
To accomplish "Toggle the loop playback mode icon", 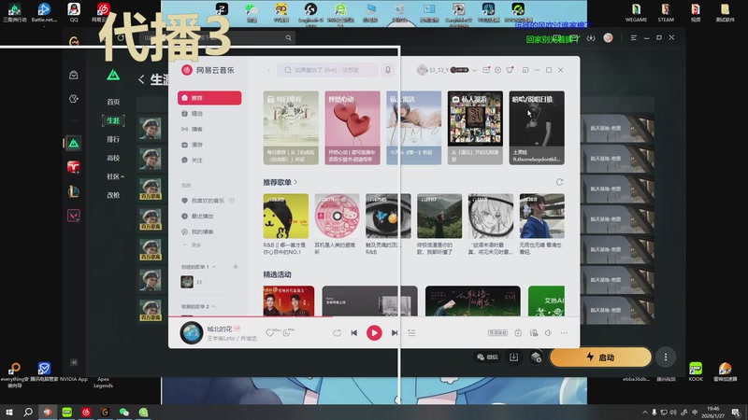I will 337,333.
